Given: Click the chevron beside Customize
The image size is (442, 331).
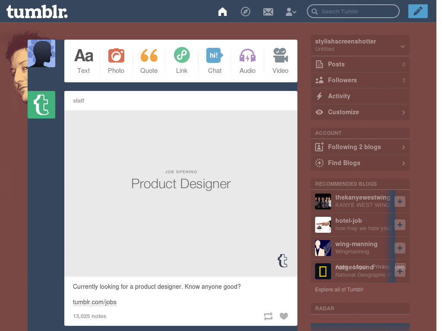Looking at the screenshot, I should [404, 112].
